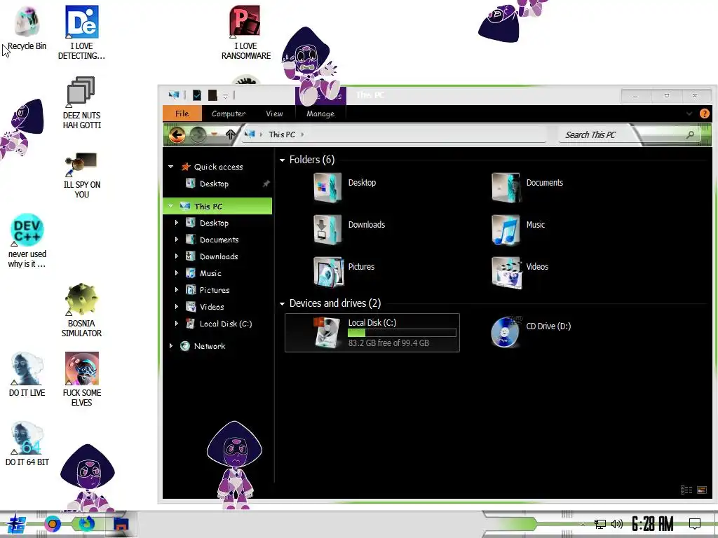Open the Downloads folder in Folders section
The height and width of the screenshot is (538, 718).
[x=349, y=229]
